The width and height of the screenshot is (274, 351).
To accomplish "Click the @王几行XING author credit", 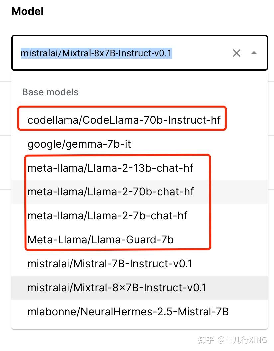I will pyautogui.click(x=242, y=340).
